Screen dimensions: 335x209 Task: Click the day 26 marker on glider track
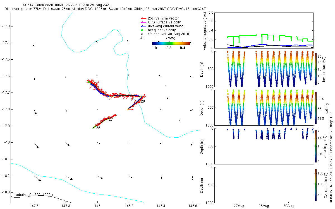(98, 128)
